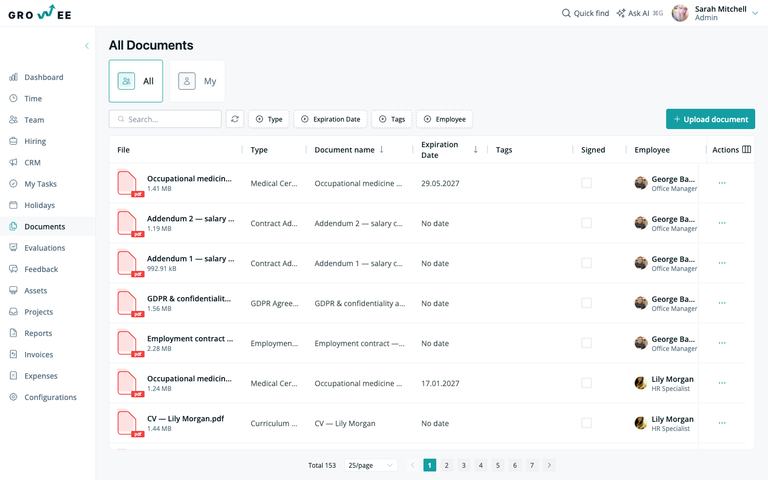This screenshot has height=480, width=768.
Task: Open the Configurations gear icon
Action: tap(13, 397)
